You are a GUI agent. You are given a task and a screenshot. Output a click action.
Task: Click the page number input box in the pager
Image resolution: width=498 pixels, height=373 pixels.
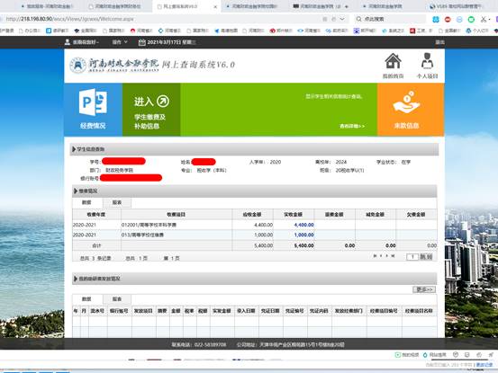click(x=412, y=257)
